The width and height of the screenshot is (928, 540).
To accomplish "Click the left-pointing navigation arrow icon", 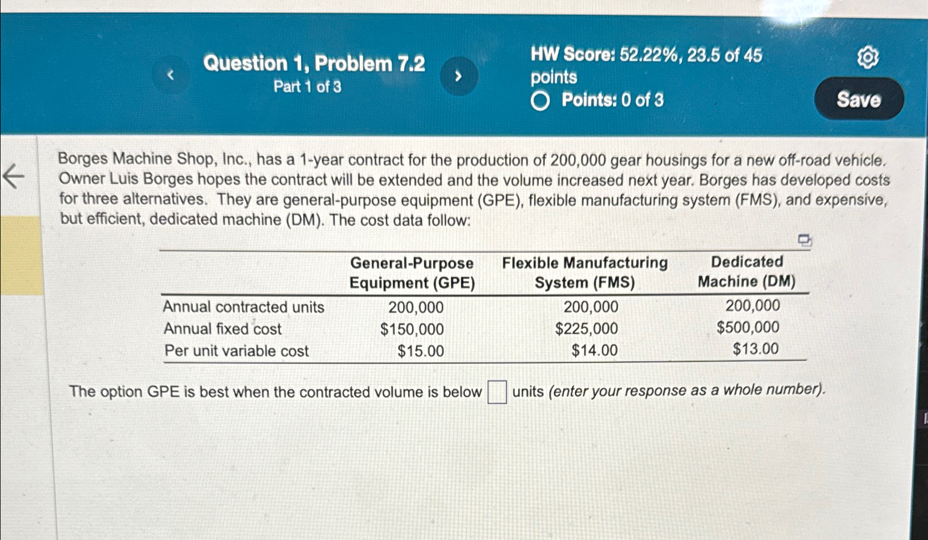I will coord(15,176).
